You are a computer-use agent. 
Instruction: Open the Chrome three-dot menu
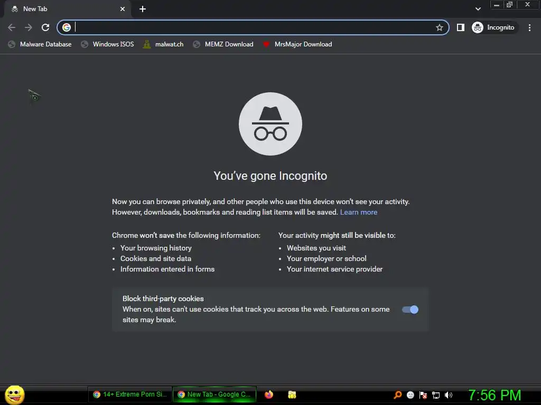coord(529,27)
